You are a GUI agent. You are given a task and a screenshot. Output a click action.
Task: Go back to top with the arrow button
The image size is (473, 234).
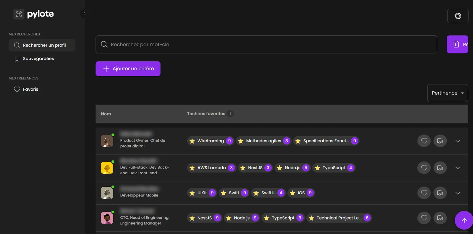click(x=464, y=220)
